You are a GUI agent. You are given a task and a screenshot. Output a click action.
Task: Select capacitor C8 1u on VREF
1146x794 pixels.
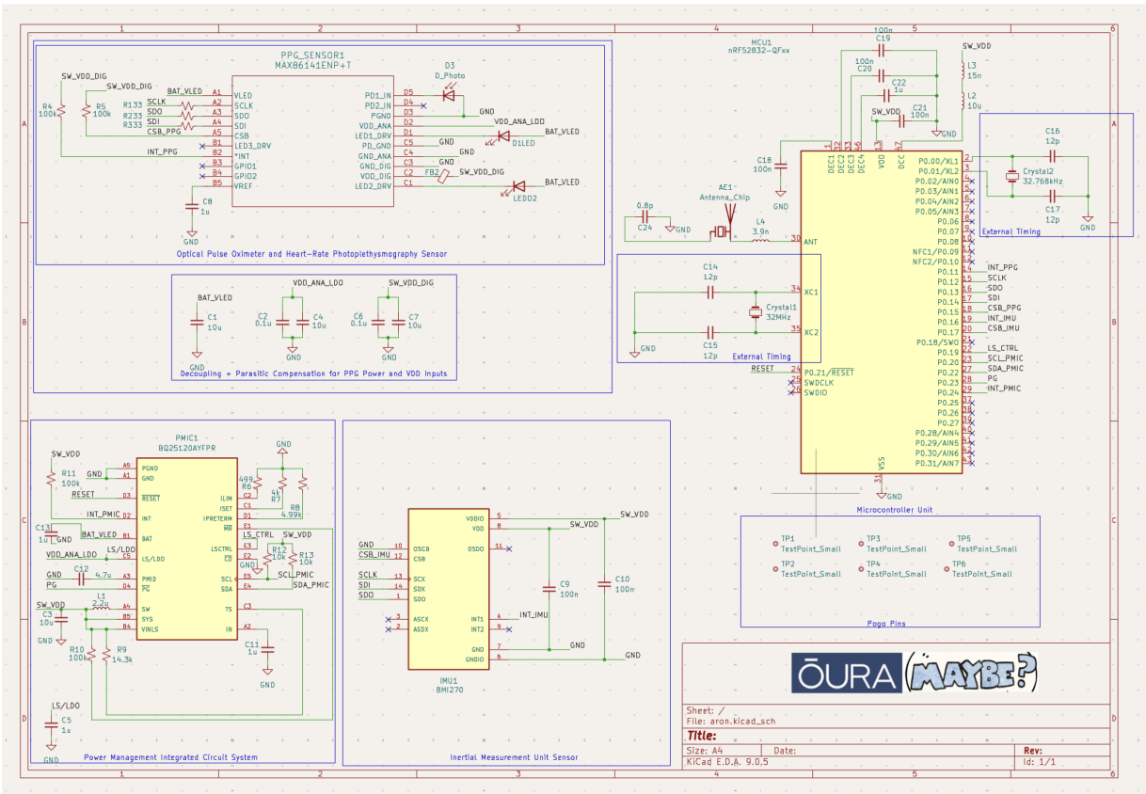pyautogui.click(x=193, y=204)
